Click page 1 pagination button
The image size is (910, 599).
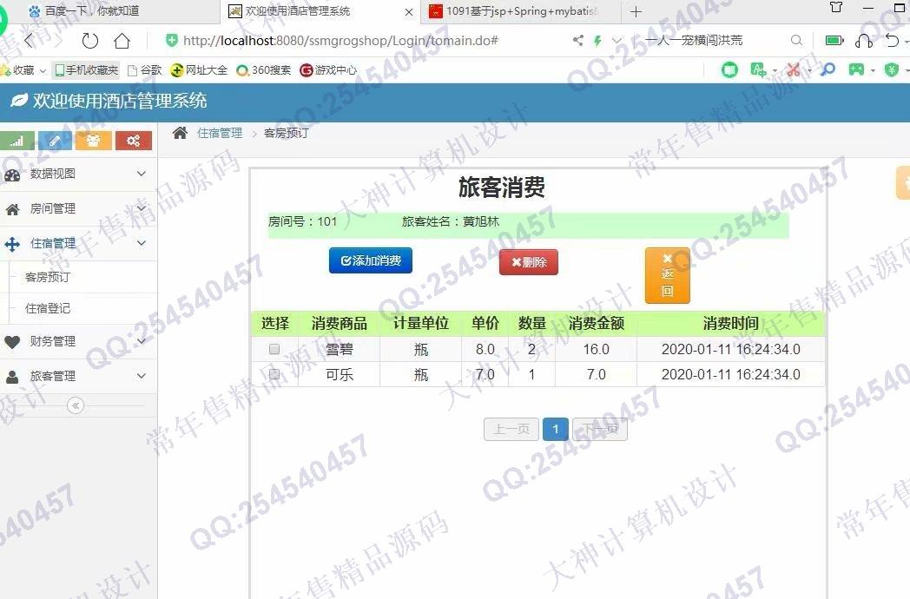[x=556, y=429]
